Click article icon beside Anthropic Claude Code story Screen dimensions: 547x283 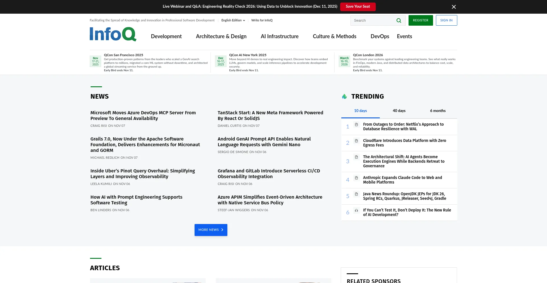356,178
